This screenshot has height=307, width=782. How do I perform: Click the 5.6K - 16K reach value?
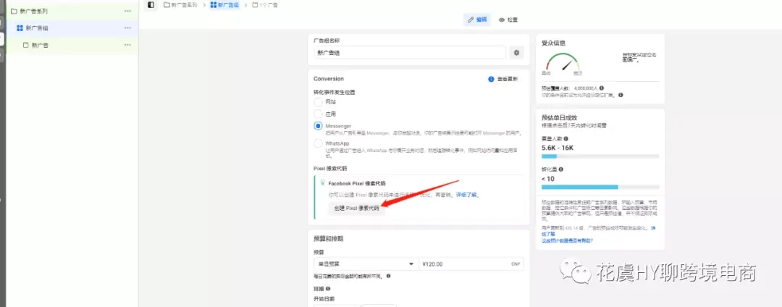(x=558, y=148)
